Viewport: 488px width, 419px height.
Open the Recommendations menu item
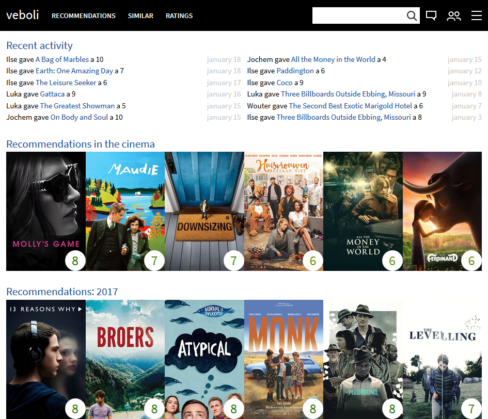click(84, 15)
